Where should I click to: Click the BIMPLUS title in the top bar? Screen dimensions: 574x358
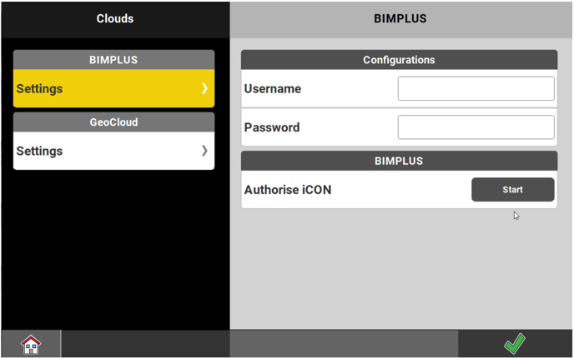coord(400,18)
